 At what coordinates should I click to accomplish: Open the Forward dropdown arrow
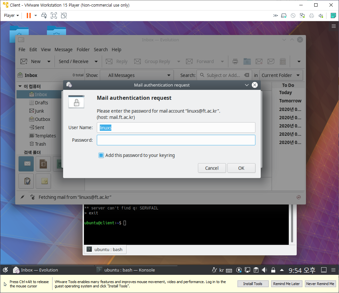[x=222, y=61]
